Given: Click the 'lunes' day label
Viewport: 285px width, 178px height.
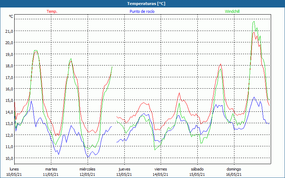Looking at the screenshot, I should [x=14, y=169].
